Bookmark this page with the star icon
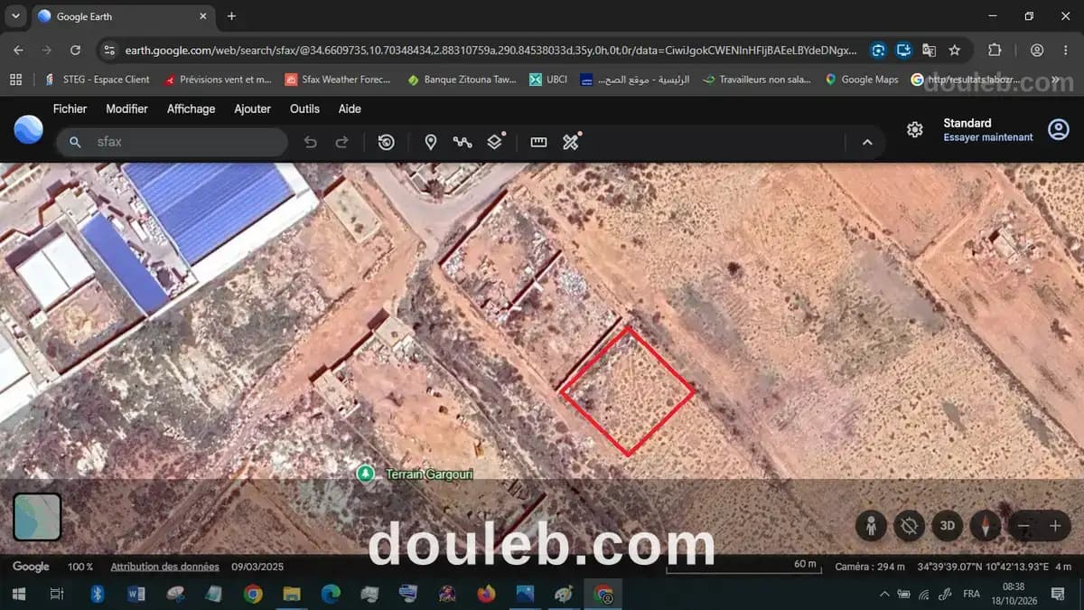Viewport: 1084px width, 610px height. pyautogui.click(x=955, y=51)
